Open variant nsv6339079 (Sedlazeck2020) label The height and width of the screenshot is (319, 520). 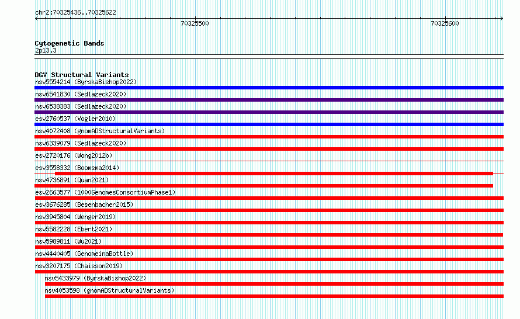(81, 143)
